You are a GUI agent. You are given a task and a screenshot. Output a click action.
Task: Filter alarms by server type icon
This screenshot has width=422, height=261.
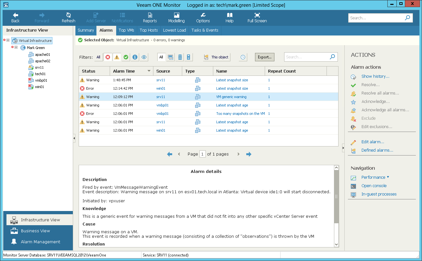(x=189, y=57)
